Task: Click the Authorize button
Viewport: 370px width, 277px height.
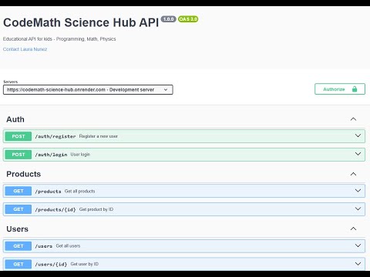Action: 340,89
